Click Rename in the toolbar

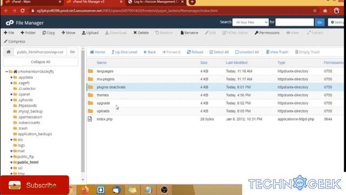click(189, 32)
